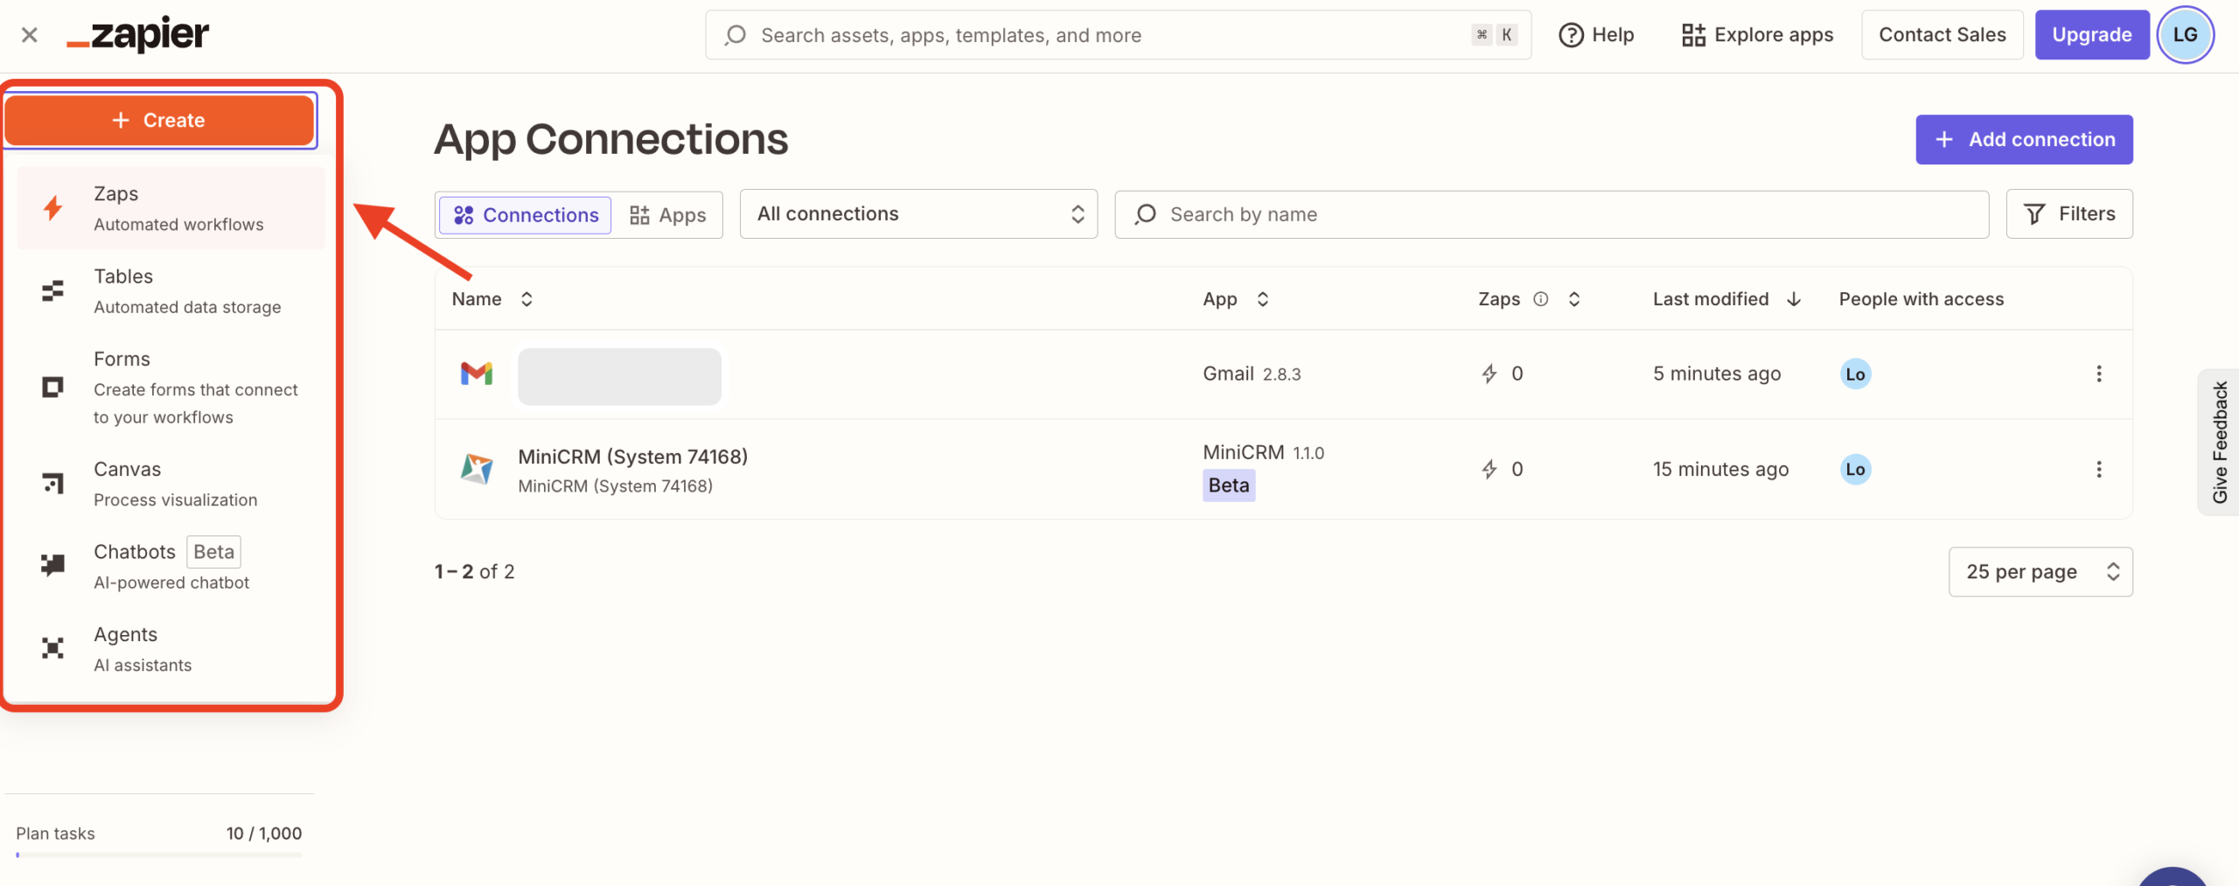Click the orange Create button

(159, 121)
